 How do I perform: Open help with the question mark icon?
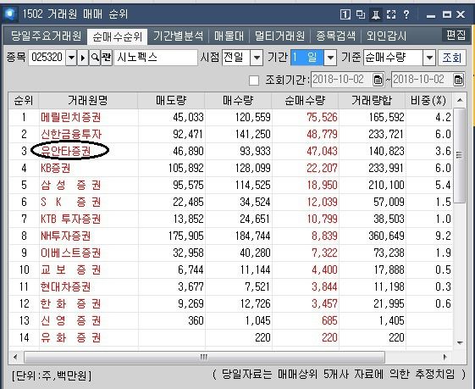click(406, 14)
